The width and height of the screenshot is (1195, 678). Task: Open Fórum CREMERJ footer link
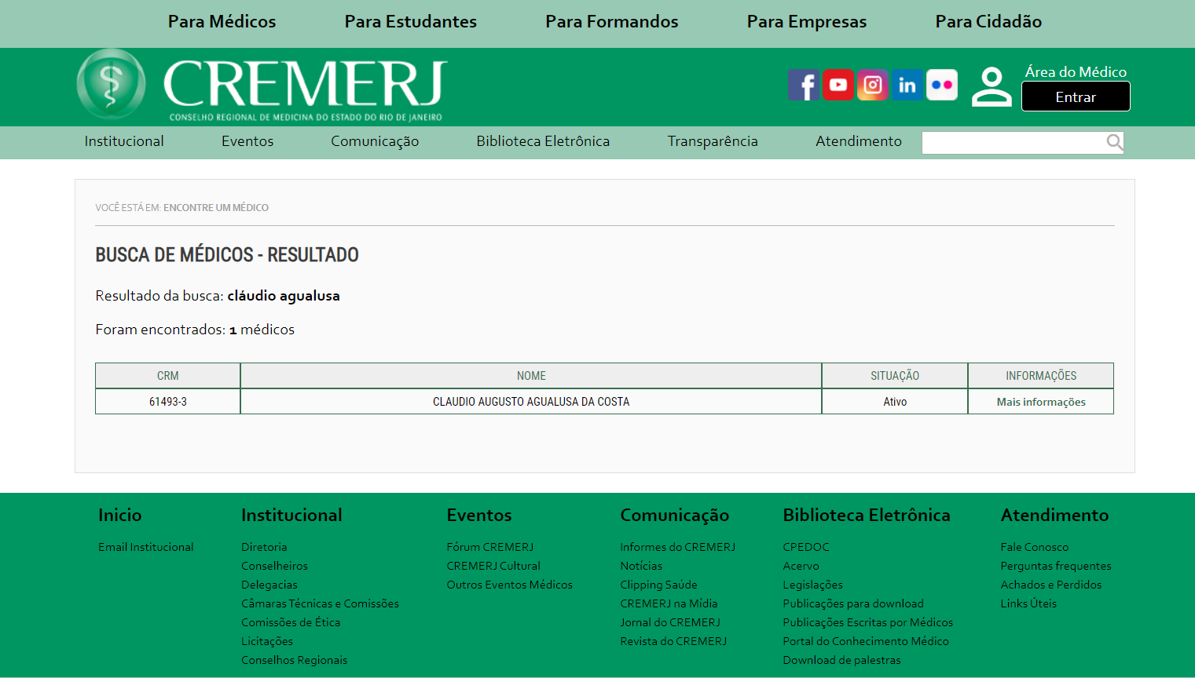tap(490, 547)
